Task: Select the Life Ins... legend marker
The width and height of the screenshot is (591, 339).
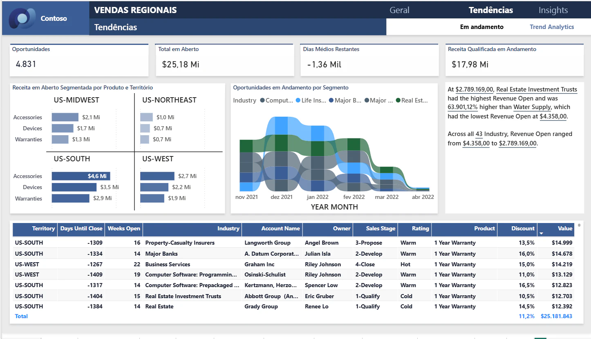Action: (298, 100)
